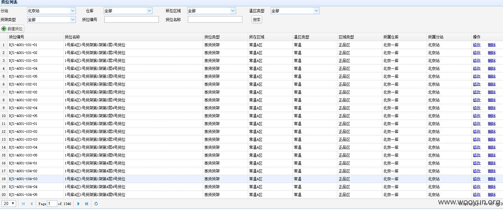
Task: Click 正品区 in BJ1-A001-102-01 row
Action: point(344,84)
